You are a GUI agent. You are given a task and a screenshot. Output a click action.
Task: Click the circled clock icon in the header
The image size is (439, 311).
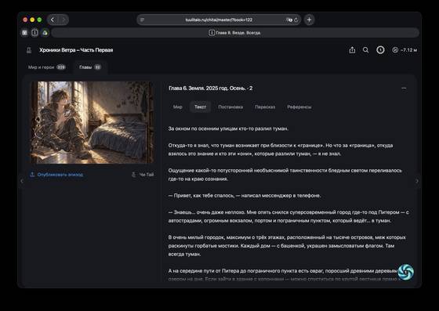point(380,50)
